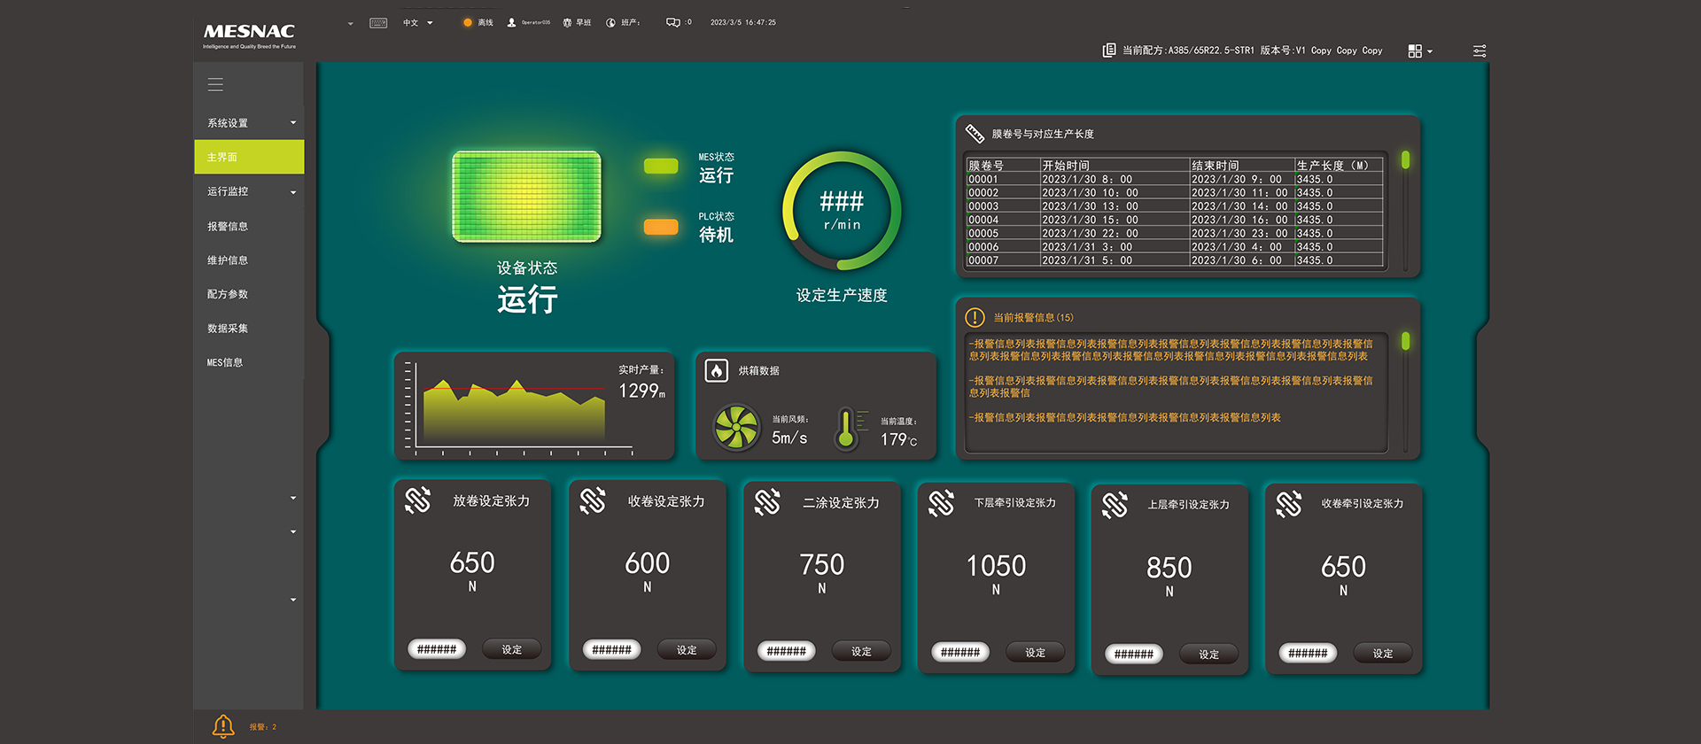The height and width of the screenshot is (744, 1701).
Task: Click the current alarm warning icon
Action: point(975,317)
